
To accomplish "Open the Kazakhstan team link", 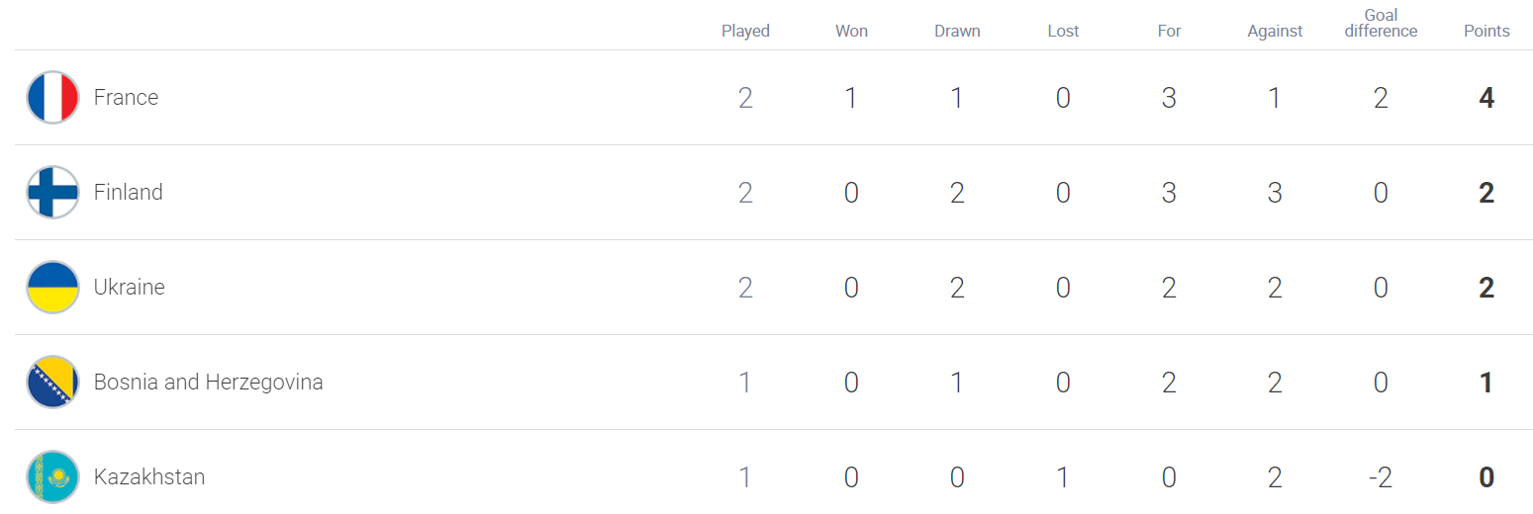I will [148, 476].
